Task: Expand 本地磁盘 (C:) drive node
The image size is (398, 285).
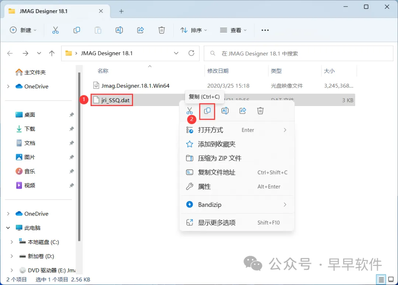Action: (12, 242)
